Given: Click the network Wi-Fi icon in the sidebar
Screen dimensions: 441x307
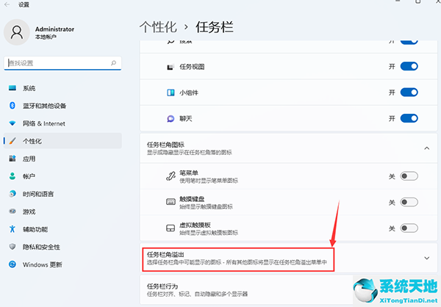Looking at the screenshot, I should (12, 123).
